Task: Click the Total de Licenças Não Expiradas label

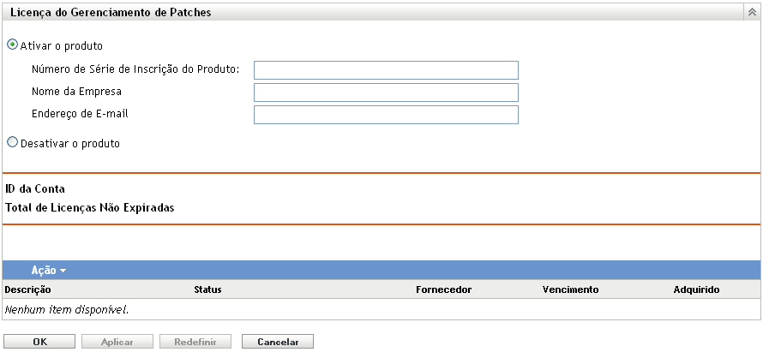Action: click(90, 207)
